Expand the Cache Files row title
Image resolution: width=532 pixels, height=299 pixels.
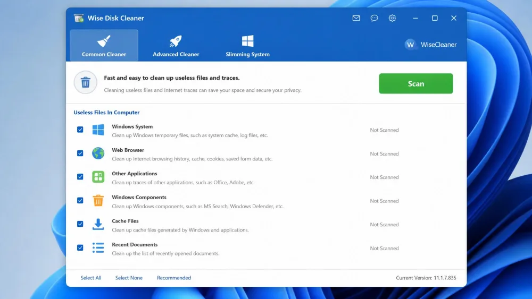pyautogui.click(x=125, y=221)
